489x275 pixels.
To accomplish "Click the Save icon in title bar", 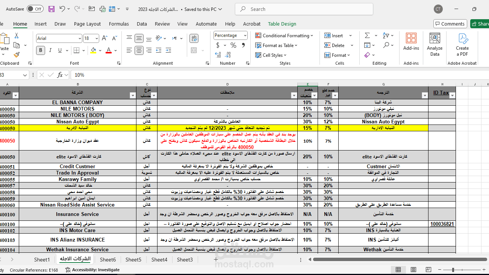I will (51, 9).
